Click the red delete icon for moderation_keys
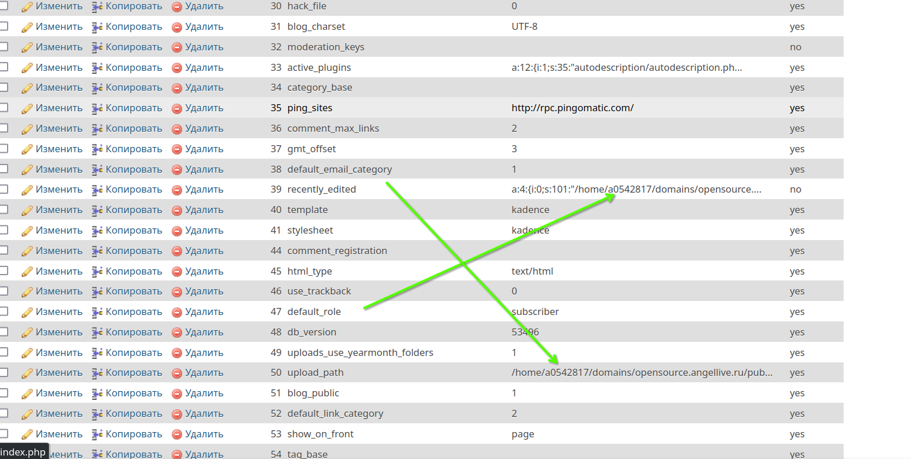This screenshot has height=459, width=911. pyautogui.click(x=177, y=47)
